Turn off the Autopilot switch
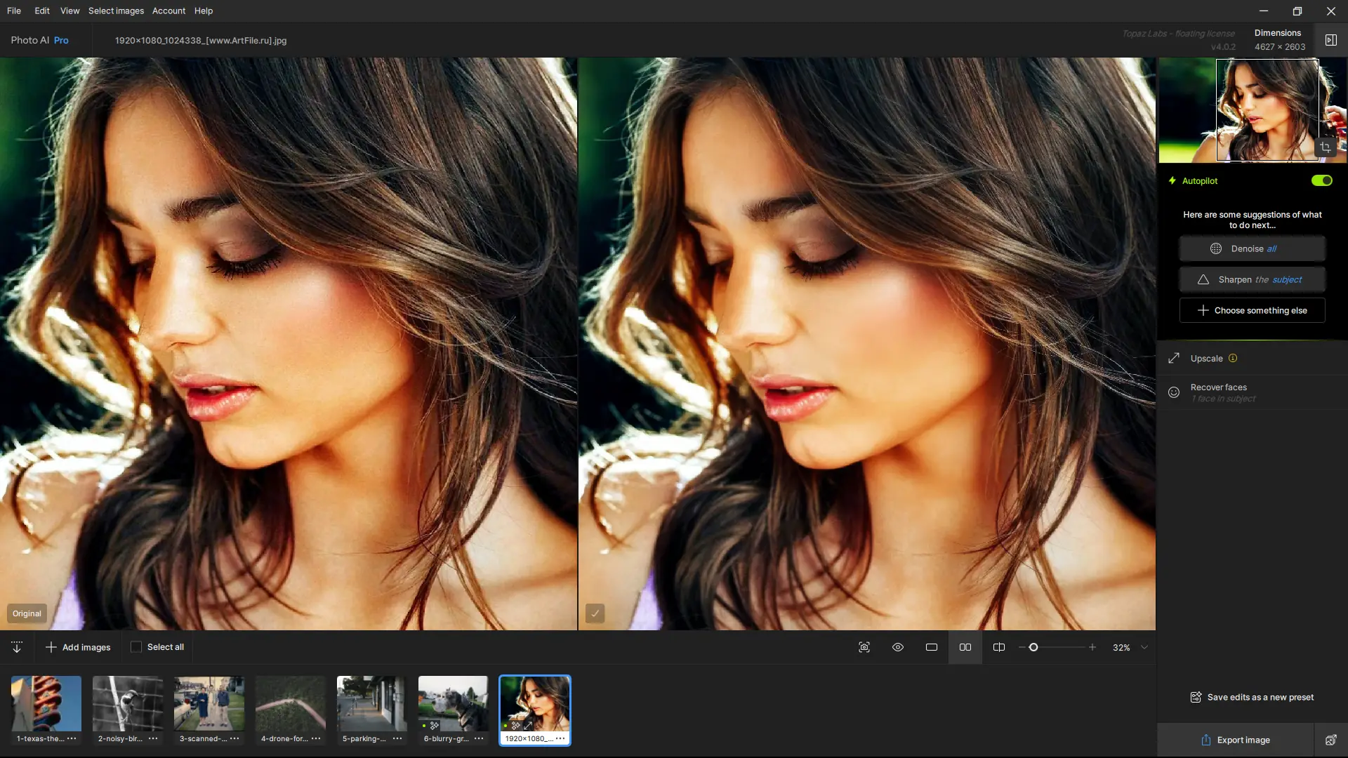Image resolution: width=1348 pixels, height=758 pixels. click(x=1321, y=180)
